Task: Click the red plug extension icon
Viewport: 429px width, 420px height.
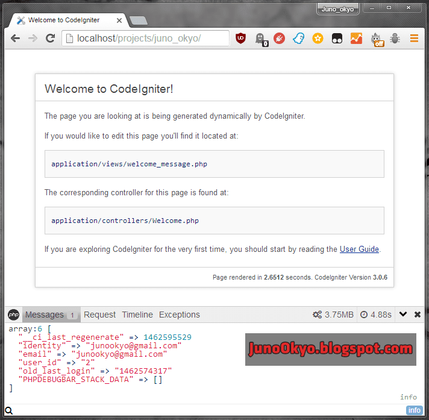Action: (x=279, y=39)
